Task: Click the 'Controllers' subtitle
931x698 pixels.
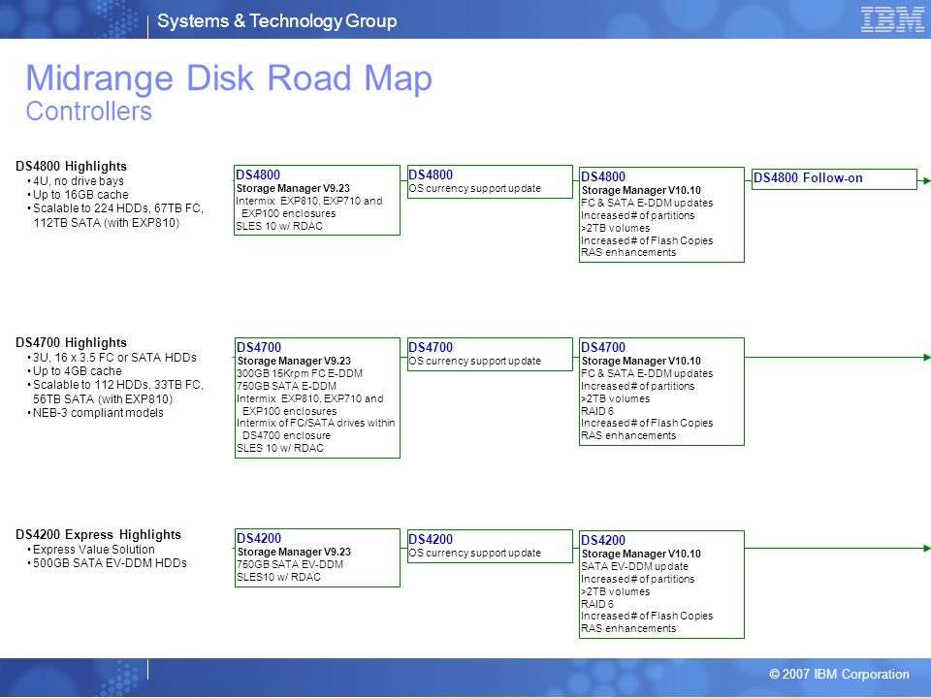Action: pos(89,111)
